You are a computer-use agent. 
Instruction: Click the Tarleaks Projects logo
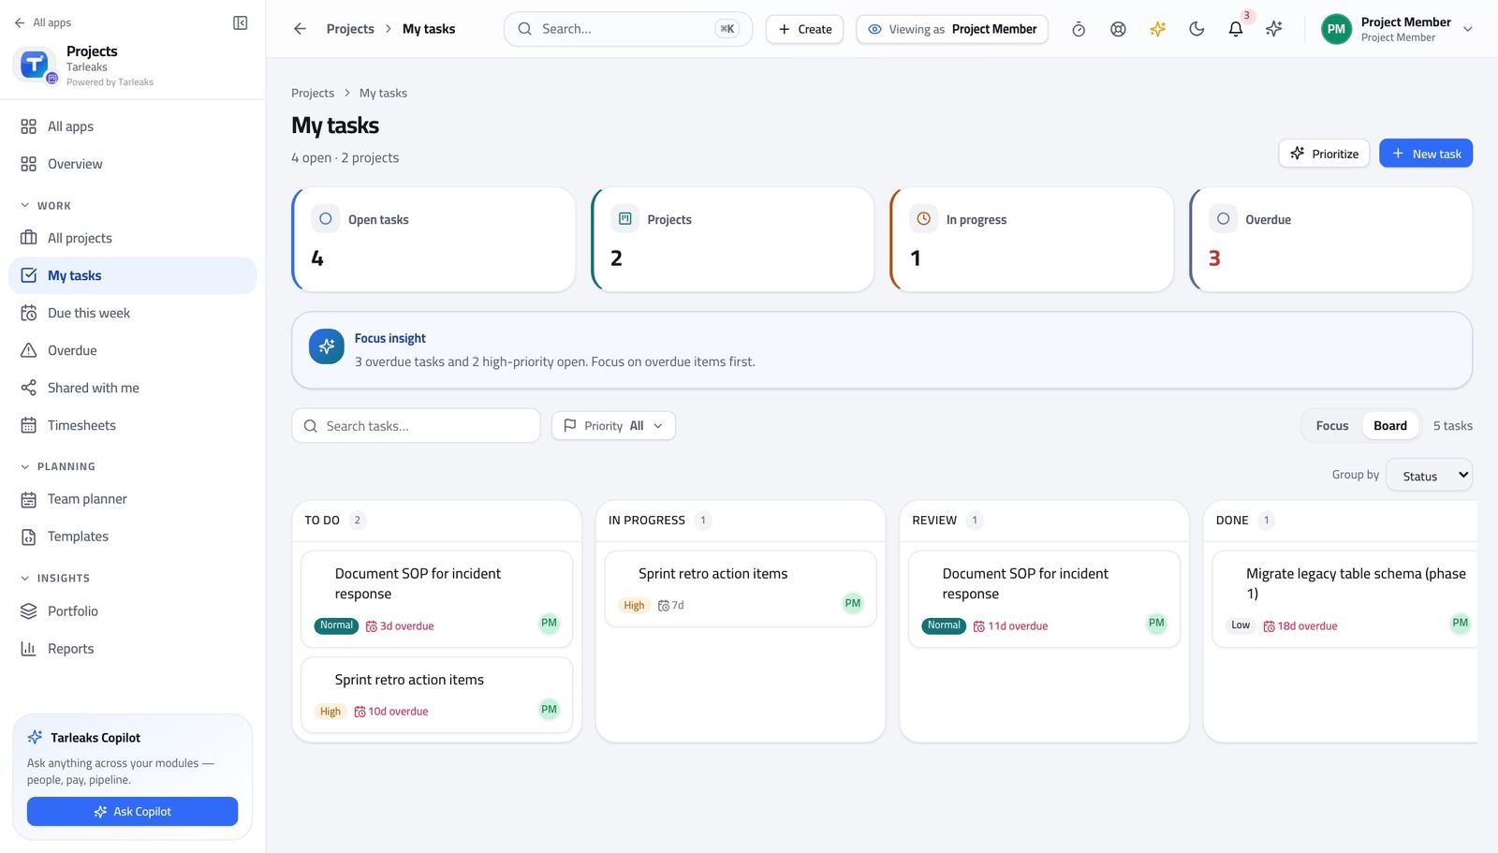(x=35, y=64)
